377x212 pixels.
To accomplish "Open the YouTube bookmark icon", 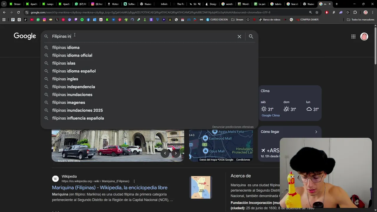I will (x=32, y=19).
